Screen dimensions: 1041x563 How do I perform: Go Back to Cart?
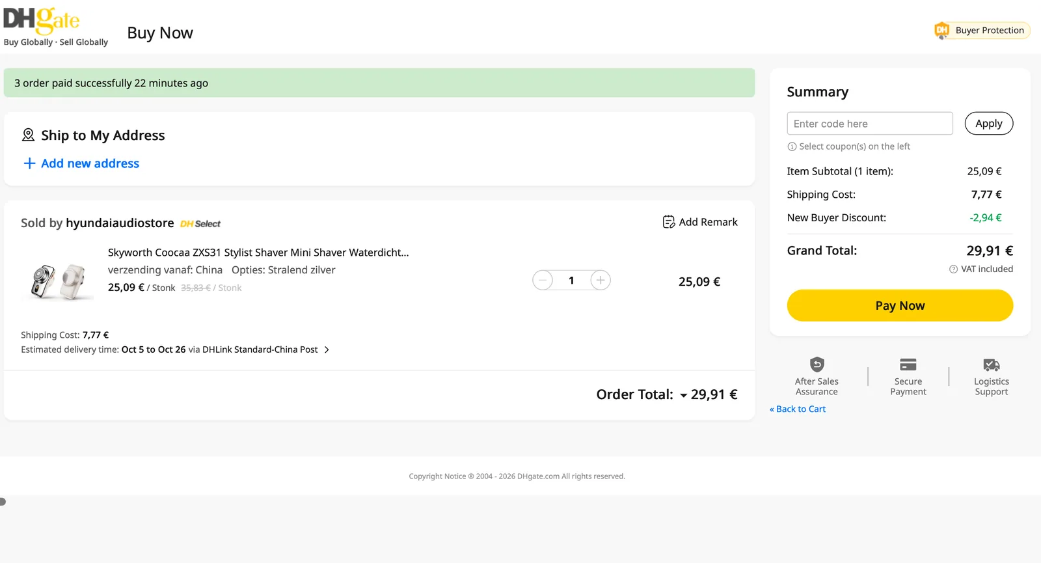coord(798,409)
